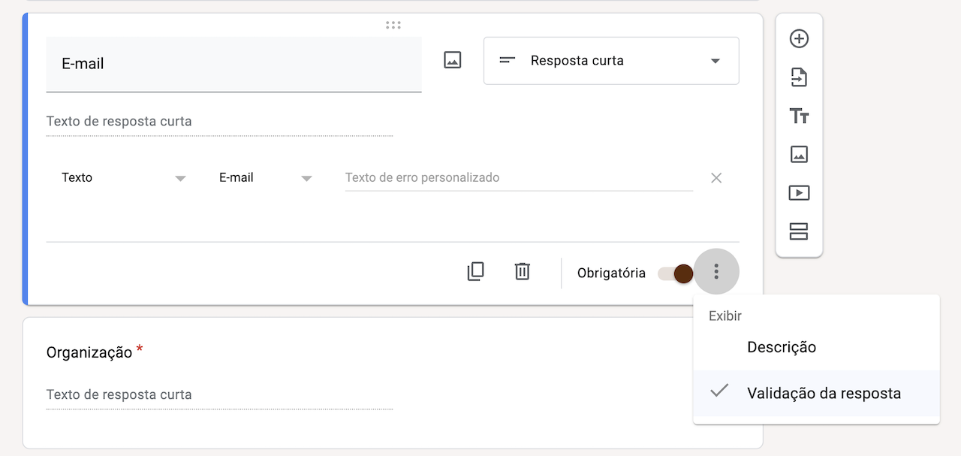Expand the Texto validation dropdown
Screen dimensions: 961x456
124,178
